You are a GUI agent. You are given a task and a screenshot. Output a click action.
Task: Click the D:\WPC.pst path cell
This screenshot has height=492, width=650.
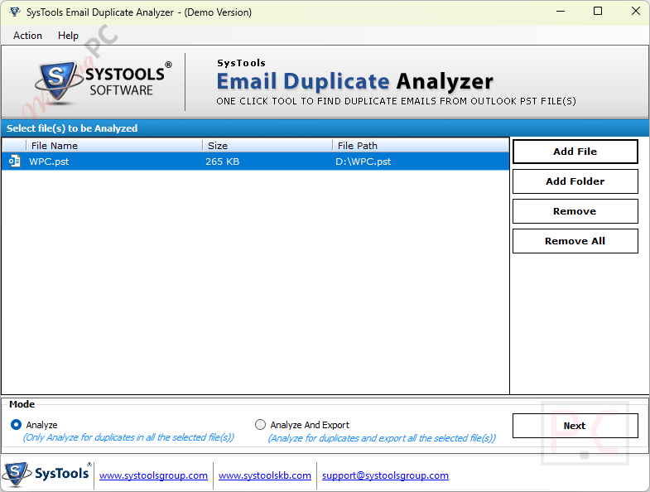(x=364, y=162)
